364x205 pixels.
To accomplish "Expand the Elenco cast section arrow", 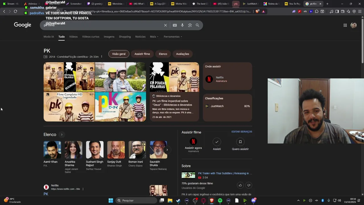I will coord(61,135).
